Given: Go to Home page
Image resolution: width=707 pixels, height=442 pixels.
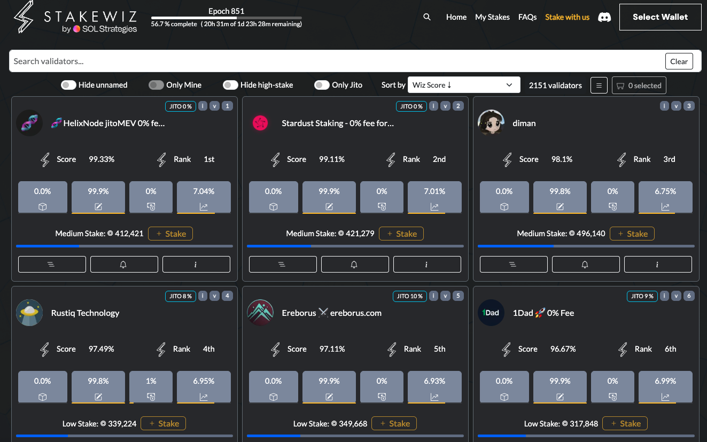Looking at the screenshot, I should coord(456,17).
